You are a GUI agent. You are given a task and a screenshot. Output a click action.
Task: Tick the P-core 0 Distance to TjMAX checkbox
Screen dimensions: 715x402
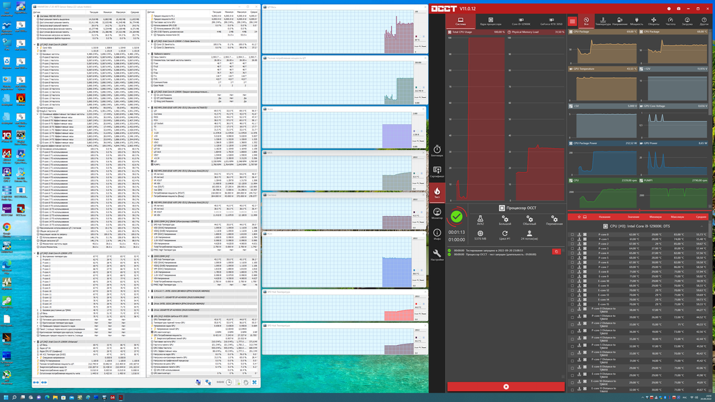click(x=572, y=310)
